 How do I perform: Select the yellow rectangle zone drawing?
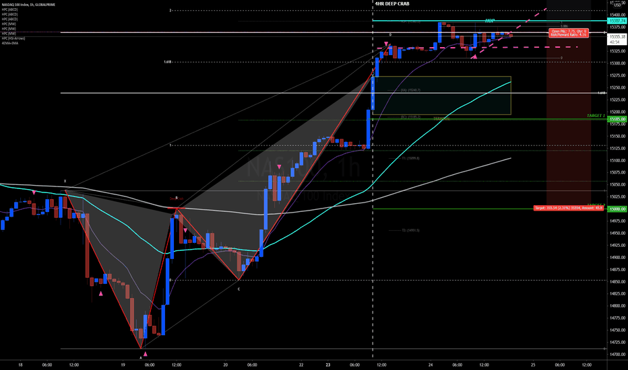pos(442,96)
